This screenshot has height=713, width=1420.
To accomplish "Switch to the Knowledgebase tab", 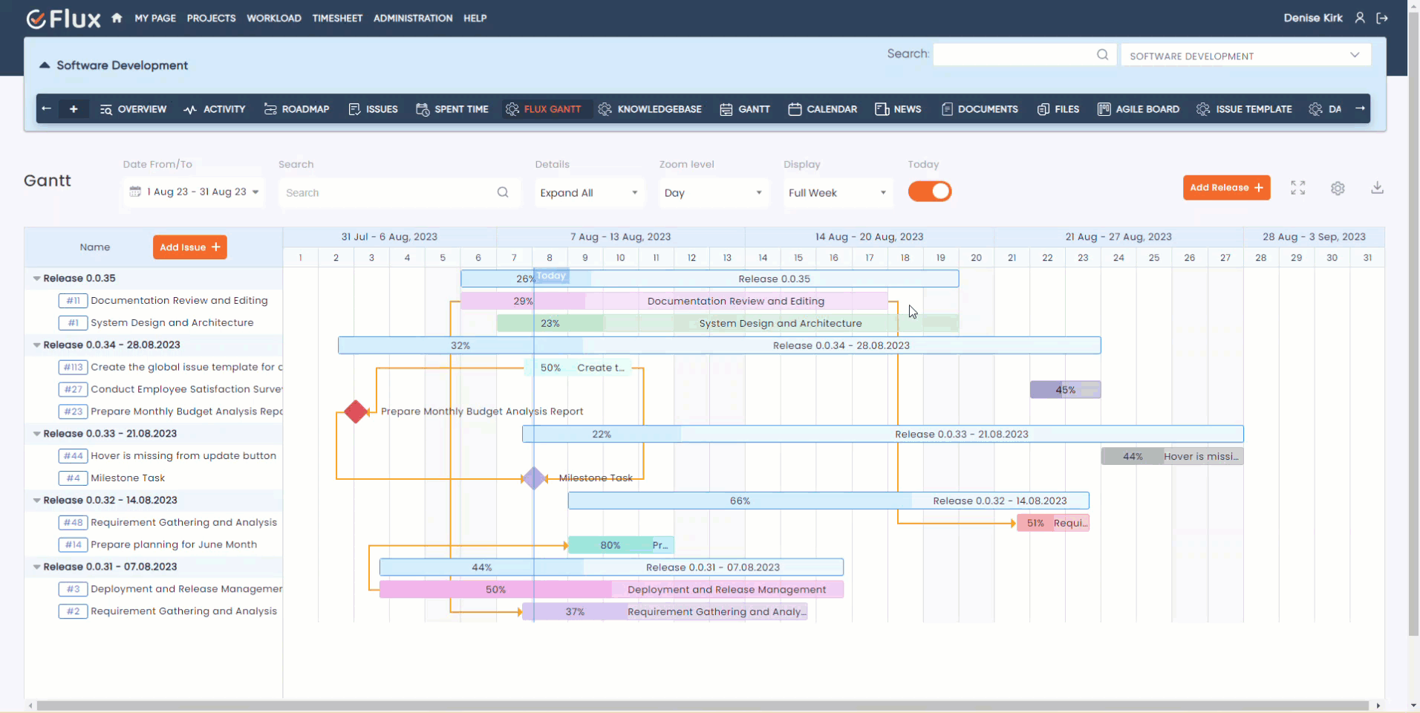I will [649, 109].
